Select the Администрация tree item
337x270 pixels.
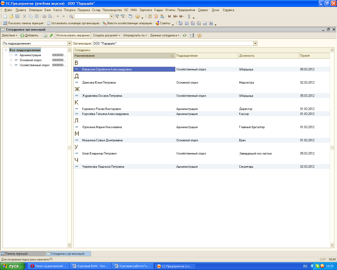[x=30, y=55]
